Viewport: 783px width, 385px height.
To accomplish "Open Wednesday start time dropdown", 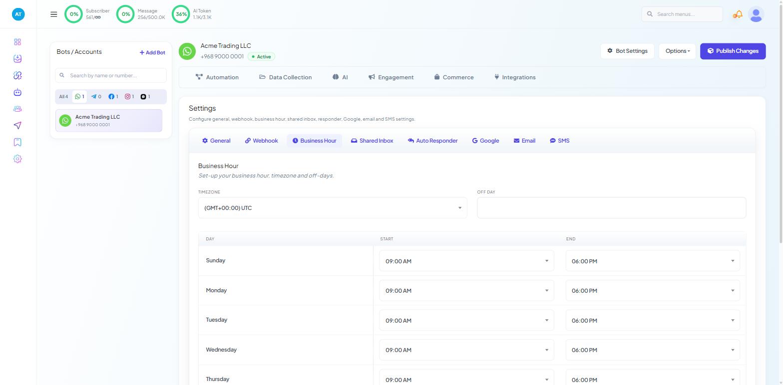I will [x=466, y=350].
